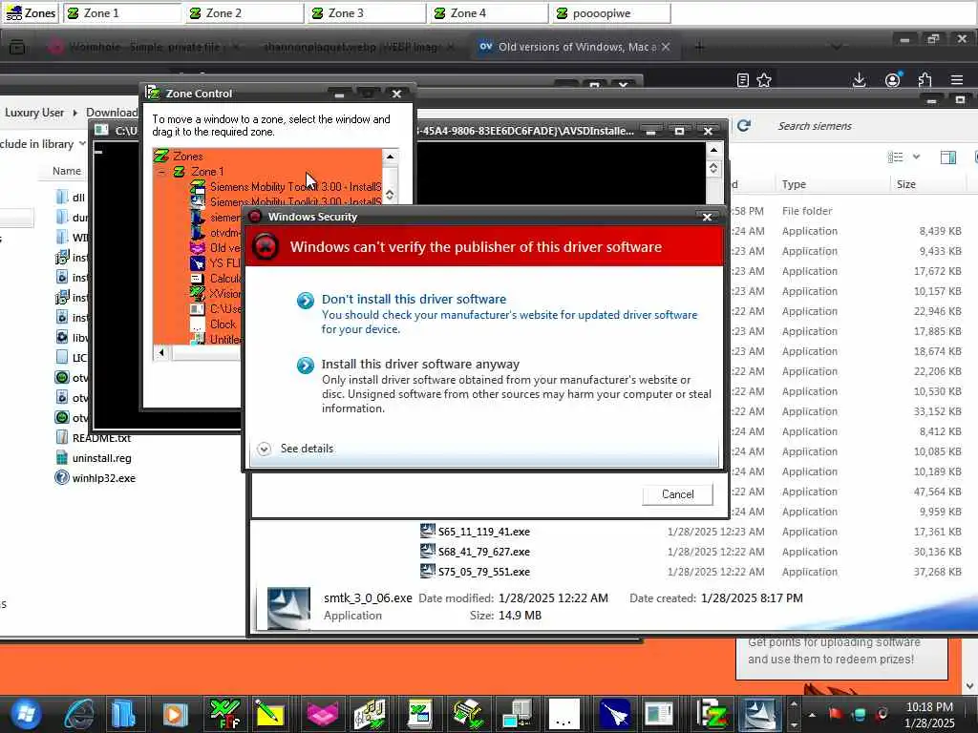Open music notes taskbar icon

coord(370,714)
